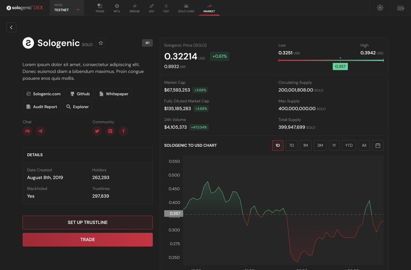Click the Sologenic DEX logo
411x270 pixels.
pyautogui.click(x=25, y=8)
